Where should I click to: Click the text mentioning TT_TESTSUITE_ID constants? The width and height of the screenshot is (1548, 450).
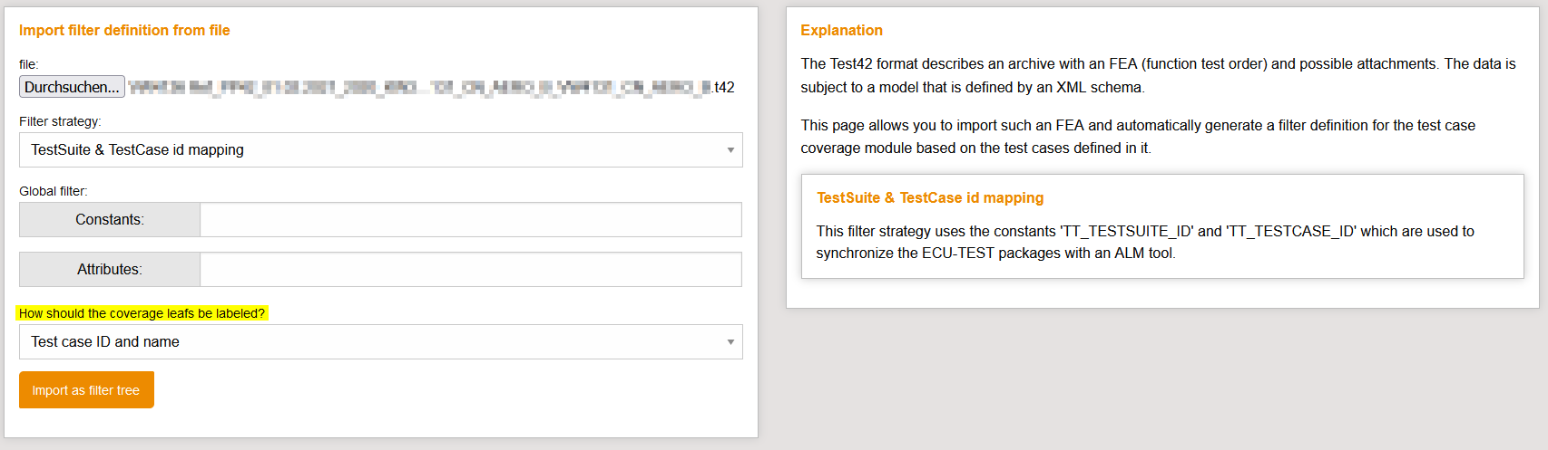pos(1144,243)
